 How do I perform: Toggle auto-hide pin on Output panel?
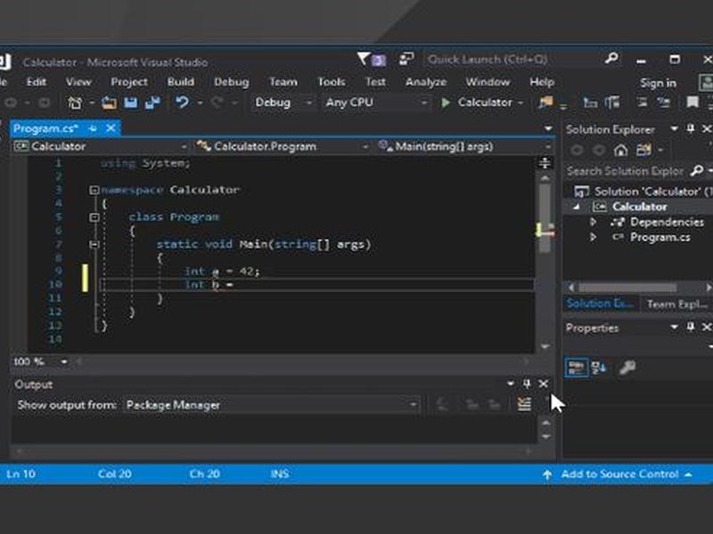pyautogui.click(x=527, y=384)
